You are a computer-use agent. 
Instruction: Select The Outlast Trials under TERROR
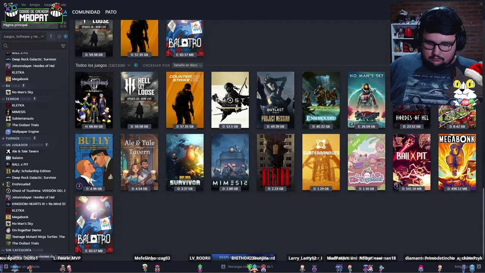click(x=25, y=125)
